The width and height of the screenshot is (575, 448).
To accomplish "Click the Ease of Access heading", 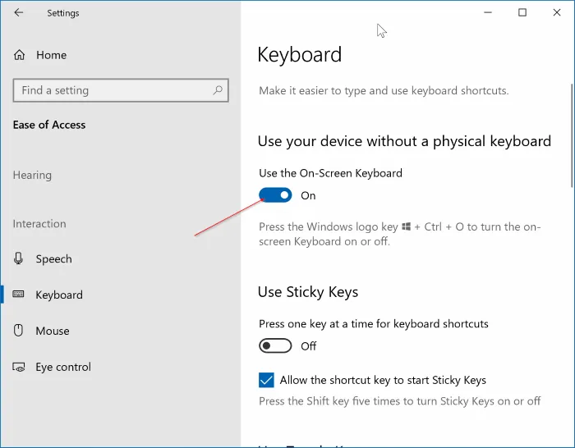I will 49,125.
